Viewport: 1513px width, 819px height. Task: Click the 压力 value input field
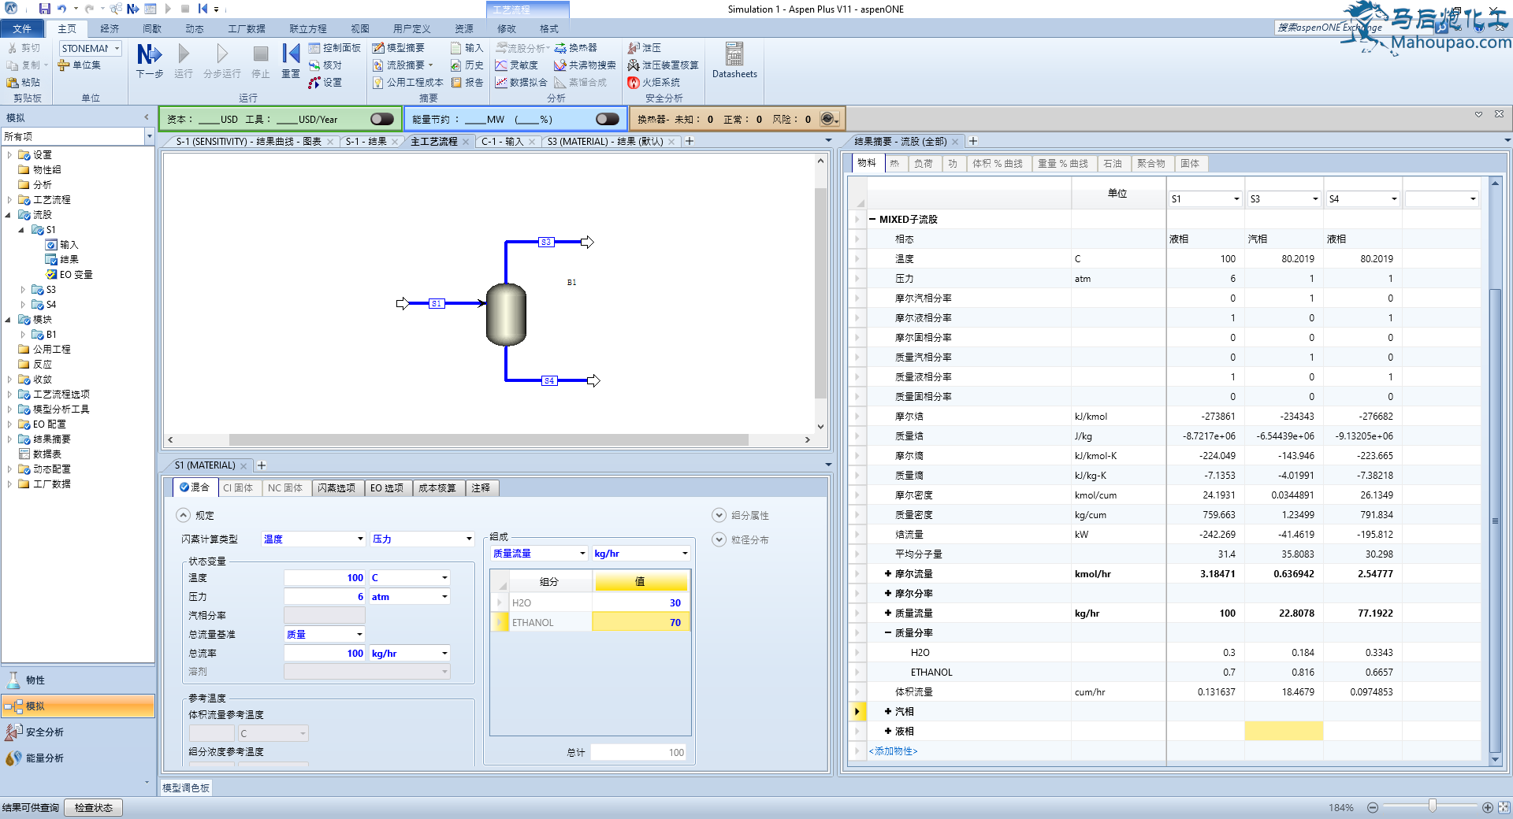pyautogui.click(x=325, y=596)
